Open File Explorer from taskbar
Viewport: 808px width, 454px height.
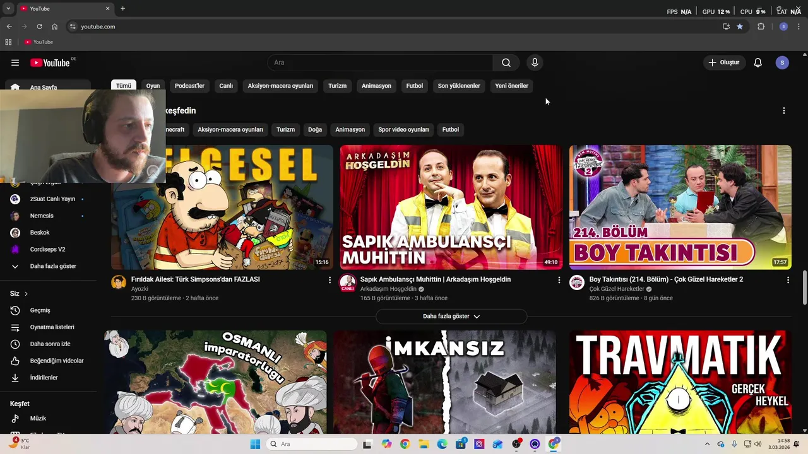[423, 444]
